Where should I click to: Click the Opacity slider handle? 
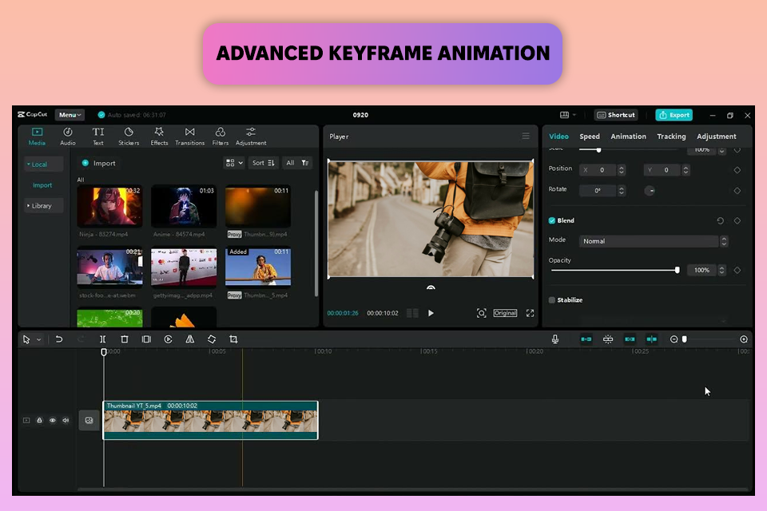point(678,271)
